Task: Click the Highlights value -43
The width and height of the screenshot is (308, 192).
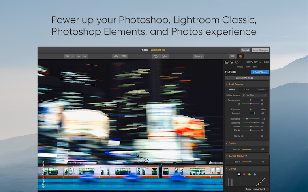Action: coord(263,119)
